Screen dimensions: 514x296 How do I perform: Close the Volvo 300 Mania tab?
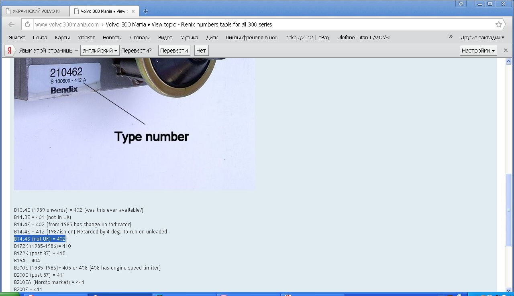coord(133,11)
